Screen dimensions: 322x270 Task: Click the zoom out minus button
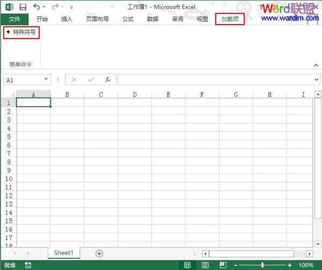(x=235, y=265)
